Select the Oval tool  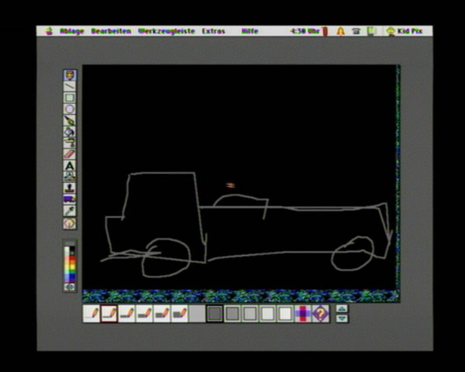(70, 109)
